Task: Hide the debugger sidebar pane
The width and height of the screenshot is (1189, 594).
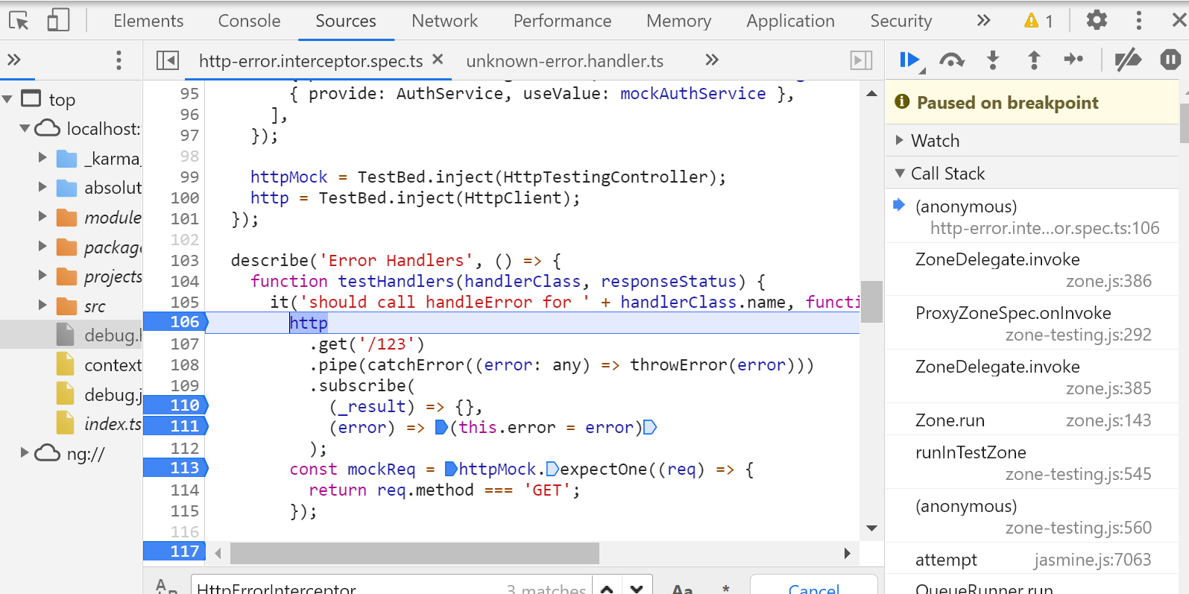Action: [x=861, y=60]
